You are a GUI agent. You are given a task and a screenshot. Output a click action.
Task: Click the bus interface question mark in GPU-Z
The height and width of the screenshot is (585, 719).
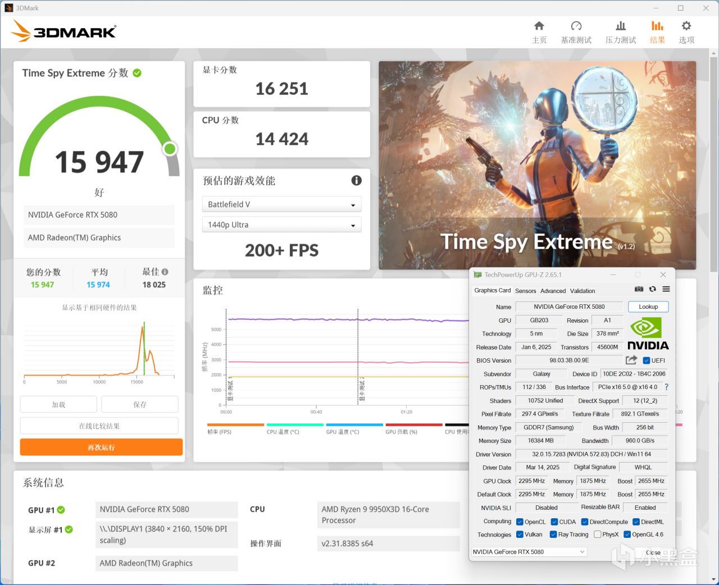(x=666, y=387)
